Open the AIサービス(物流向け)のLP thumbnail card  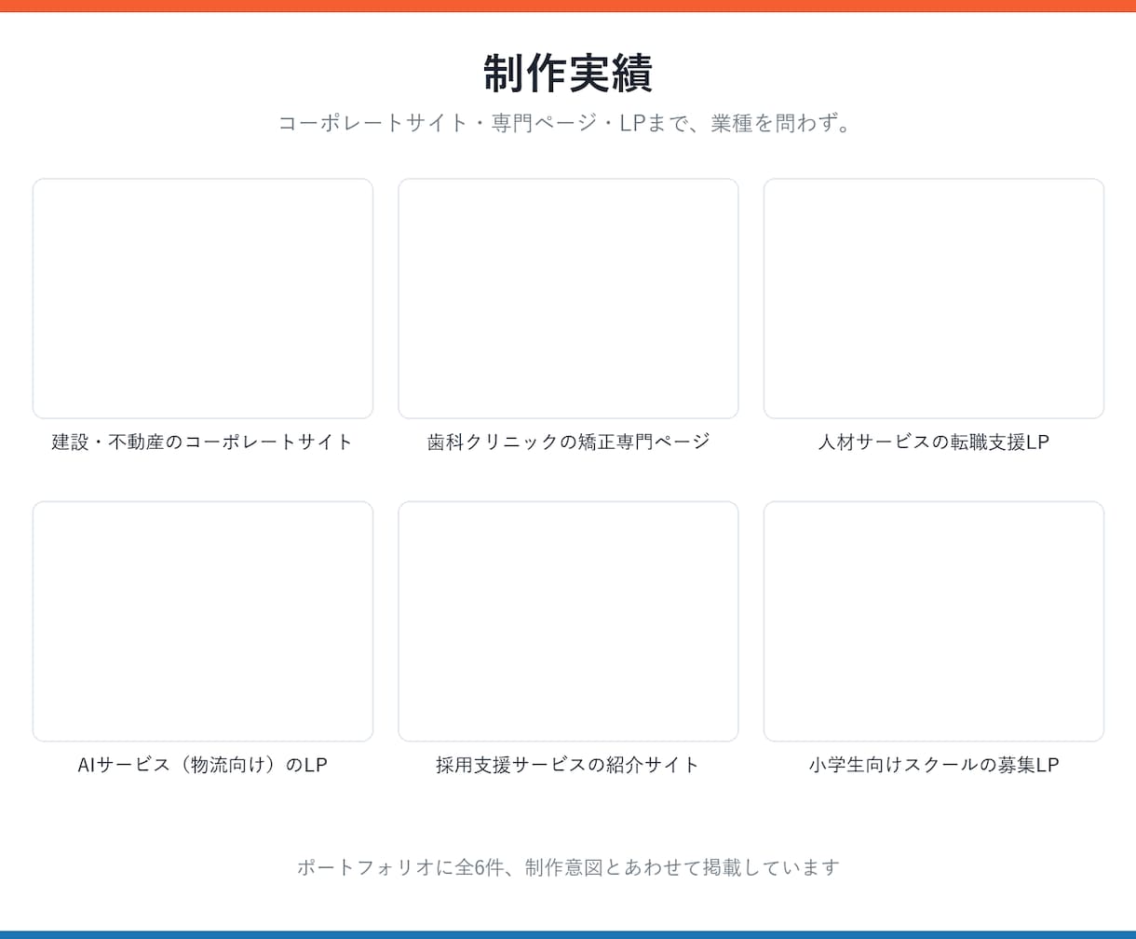coord(203,621)
